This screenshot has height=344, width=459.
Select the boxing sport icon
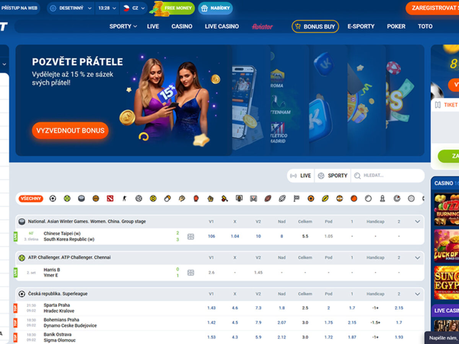(196, 198)
